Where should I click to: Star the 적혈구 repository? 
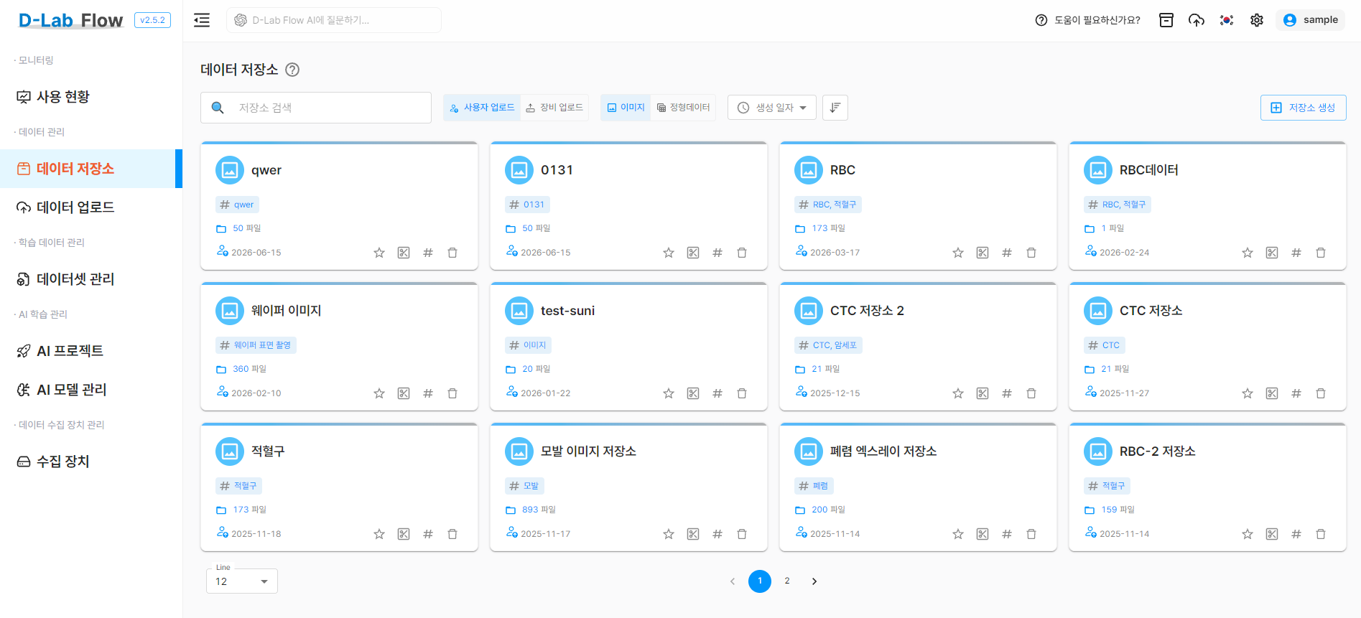coord(379,534)
